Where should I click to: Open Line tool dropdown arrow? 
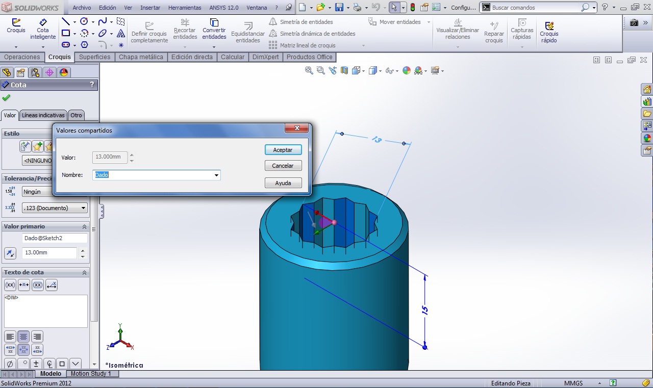(x=74, y=22)
